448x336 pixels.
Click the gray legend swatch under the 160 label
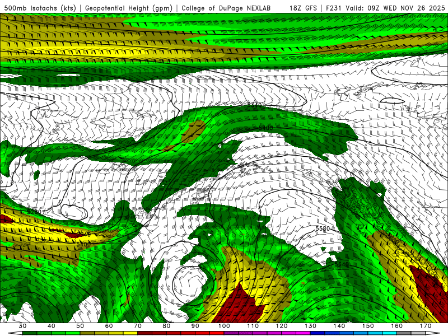pos(404,333)
